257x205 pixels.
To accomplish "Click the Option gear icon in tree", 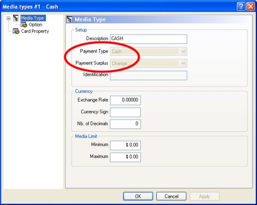I will [x=24, y=25].
